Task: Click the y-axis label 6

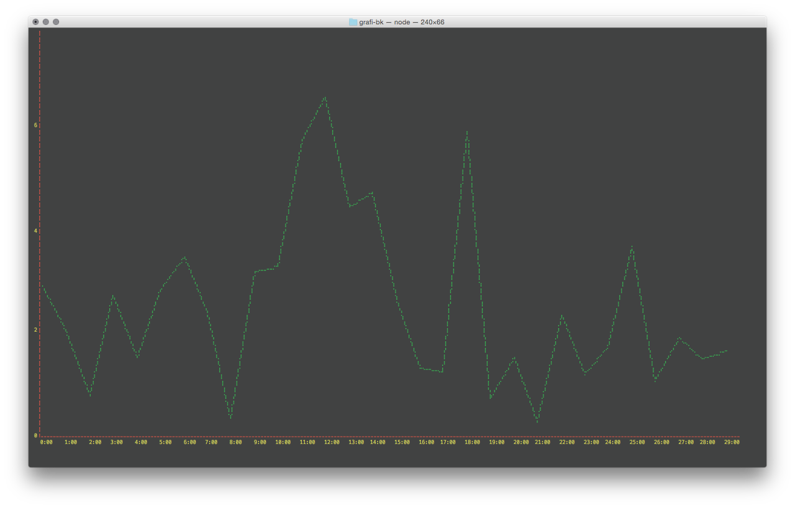Action: click(35, 125)
